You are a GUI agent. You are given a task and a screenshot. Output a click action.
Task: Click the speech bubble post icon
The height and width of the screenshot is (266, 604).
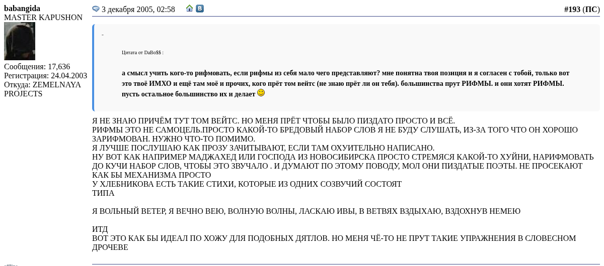(96, 9)
